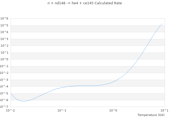Click the 10^2 y-axis tick label
This screenshot has height=128, width=170.
click(x=4, y=46)
